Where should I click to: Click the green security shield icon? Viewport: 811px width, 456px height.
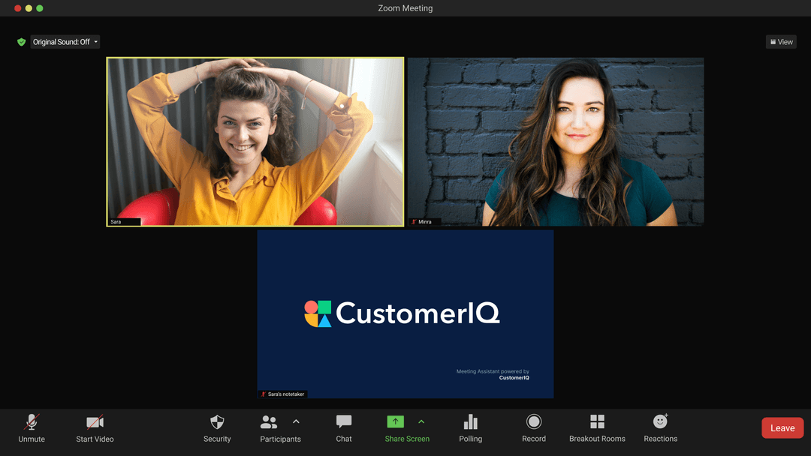tap(21, 41)
